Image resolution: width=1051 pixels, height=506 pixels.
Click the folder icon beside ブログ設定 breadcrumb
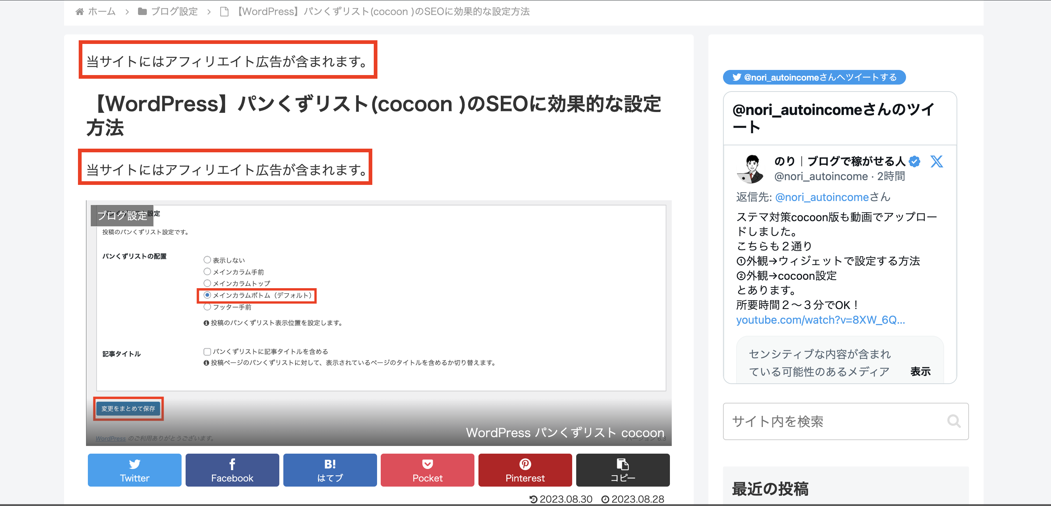(142, 11)
